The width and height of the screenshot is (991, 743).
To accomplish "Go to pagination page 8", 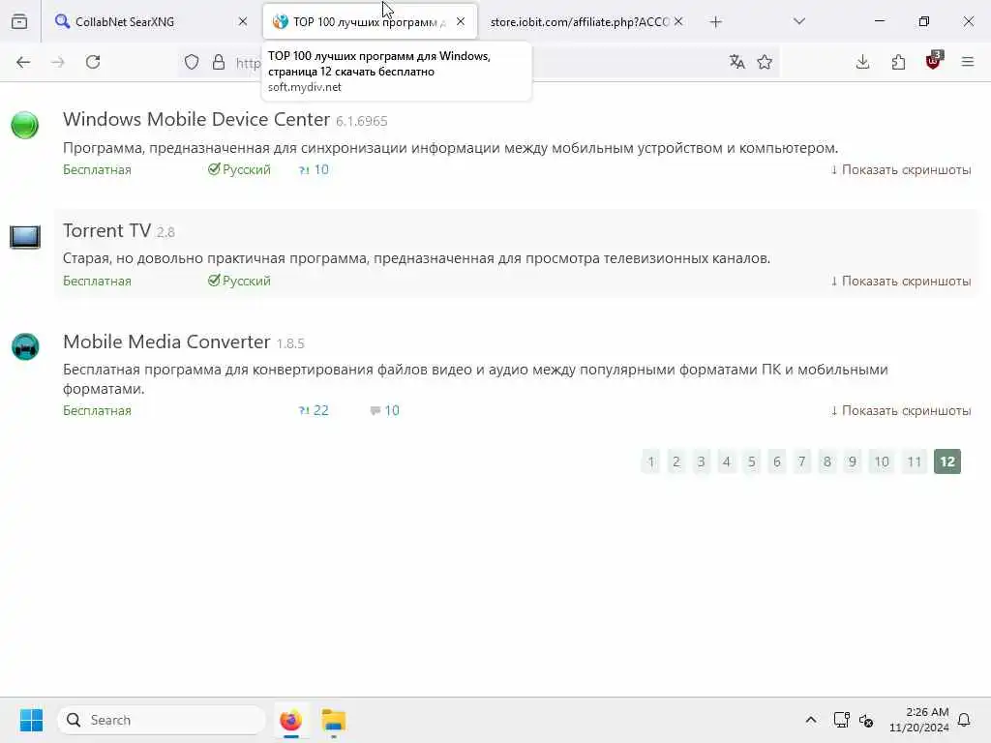I will click(x=826, y=461).
